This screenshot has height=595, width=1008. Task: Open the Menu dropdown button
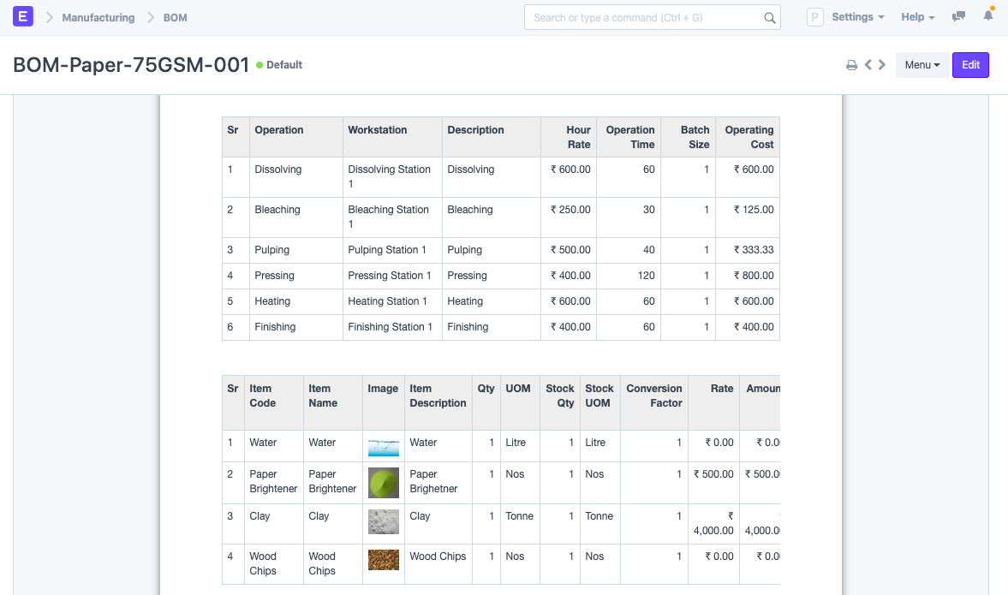[x=922, y=65]
